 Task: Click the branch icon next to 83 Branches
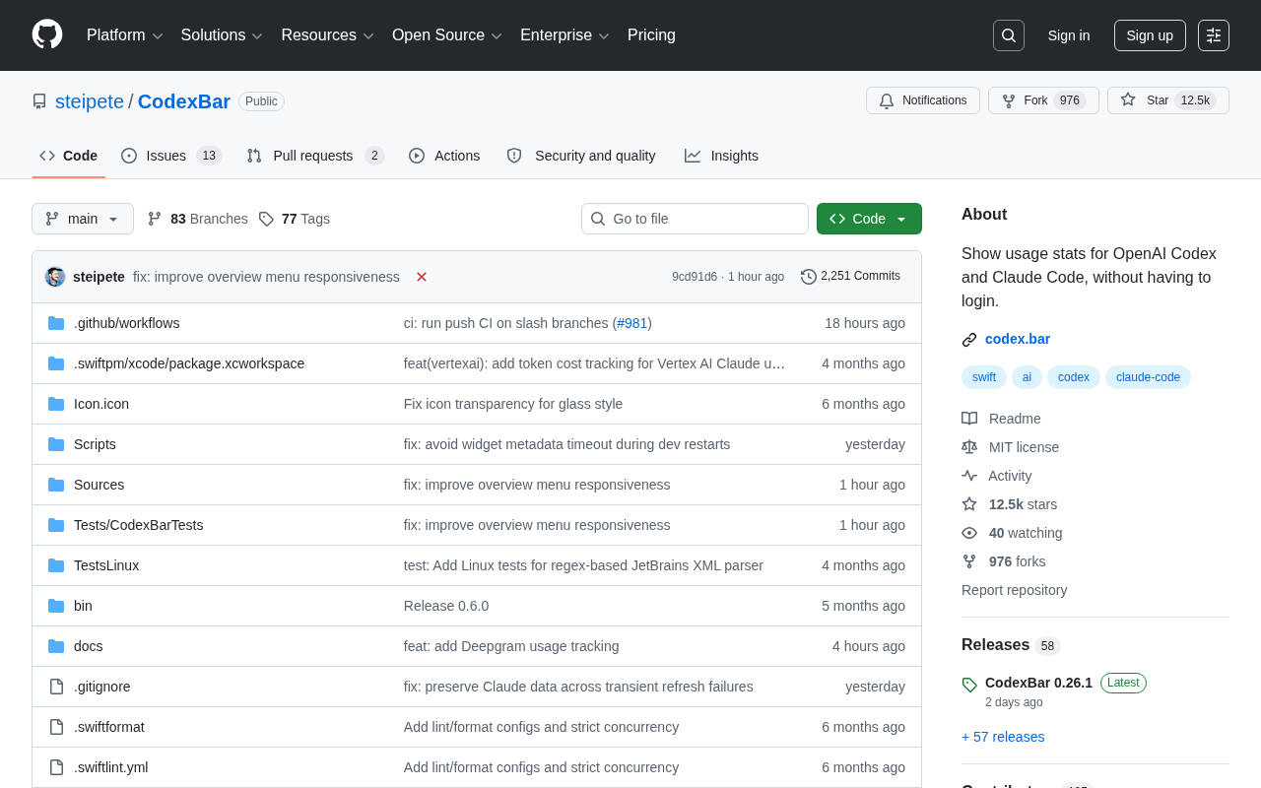pyautogui.click(x=155, y=219)
